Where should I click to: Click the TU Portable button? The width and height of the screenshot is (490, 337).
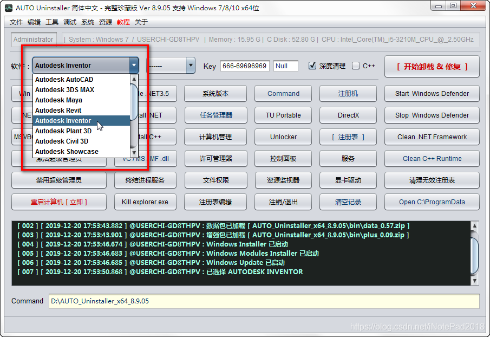283,115
